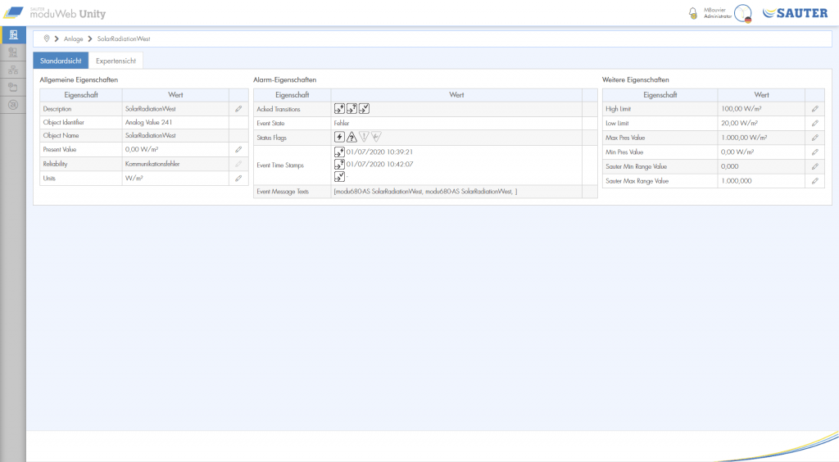839x462 pixels.
Task: Click the notification bell icon
Action: (693, 13)
